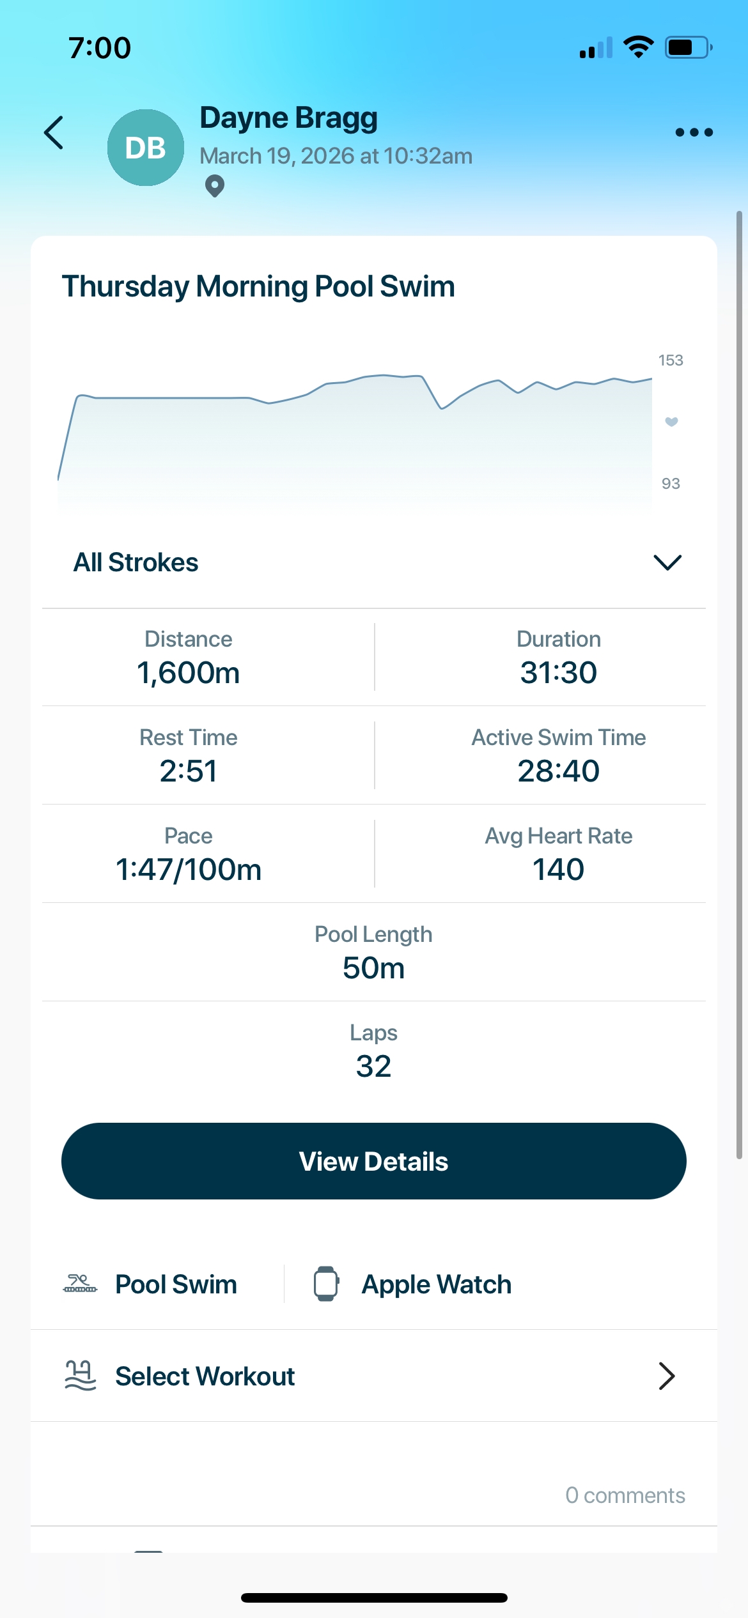Image resolution: width=748 pixels, height=1618 pixels.
Task: Tap the Select Workout right chevron
Action: 667,1376
